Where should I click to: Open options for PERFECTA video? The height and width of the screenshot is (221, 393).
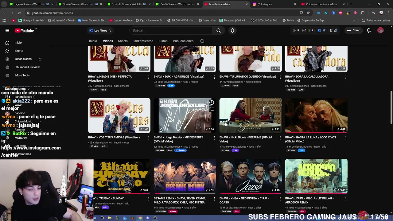click(149, 77)
